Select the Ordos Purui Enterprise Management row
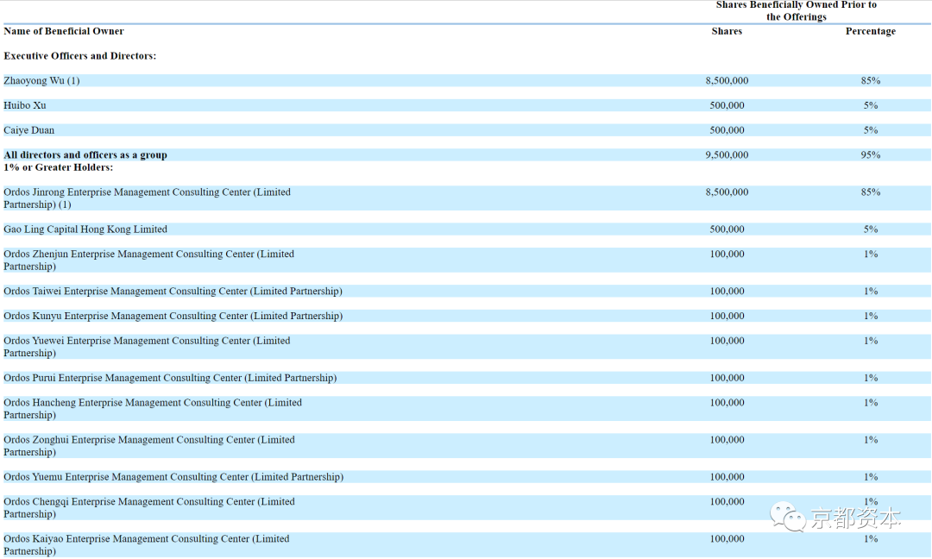 (466, 378)
